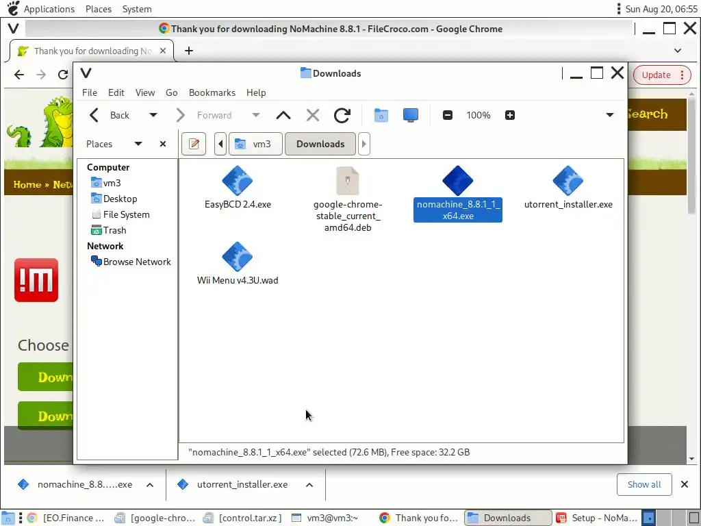The image size is (701, 526).
Task: Switch to Setup - NoMachine taskbar item
Action: (597, 518)
